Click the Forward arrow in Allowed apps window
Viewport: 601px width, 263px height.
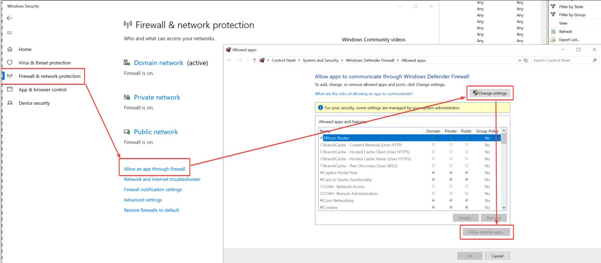click(x=240, y=60)
